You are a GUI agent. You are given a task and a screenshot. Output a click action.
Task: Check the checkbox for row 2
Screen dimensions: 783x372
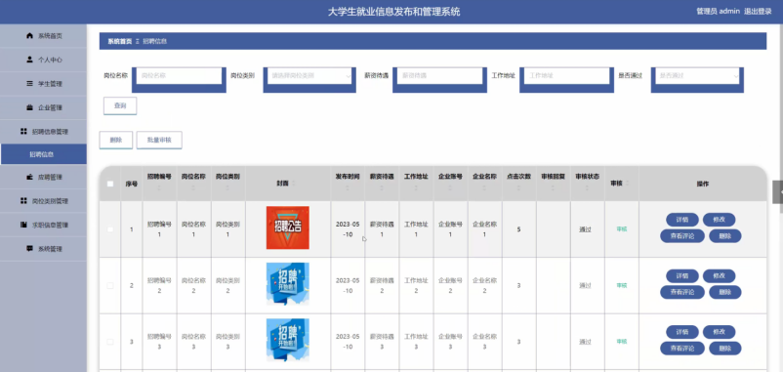point(110,286)
